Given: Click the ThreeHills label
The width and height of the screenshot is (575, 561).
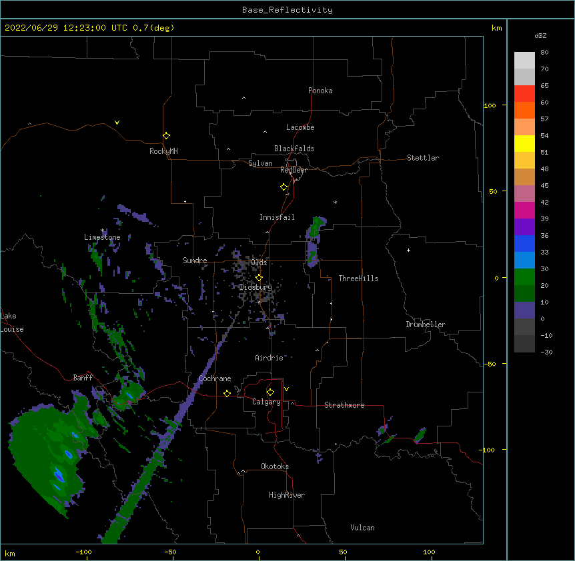Looking at the screenshot, I should click(x=358, y=279).
